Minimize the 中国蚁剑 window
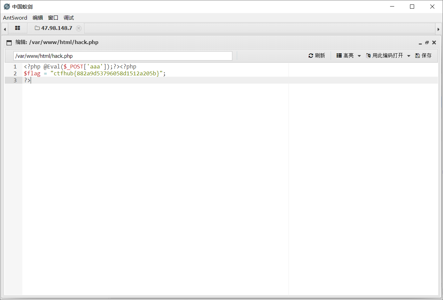The width and height of the screenshot is (443, 300). pyautogui.click(x=392, y=7)
